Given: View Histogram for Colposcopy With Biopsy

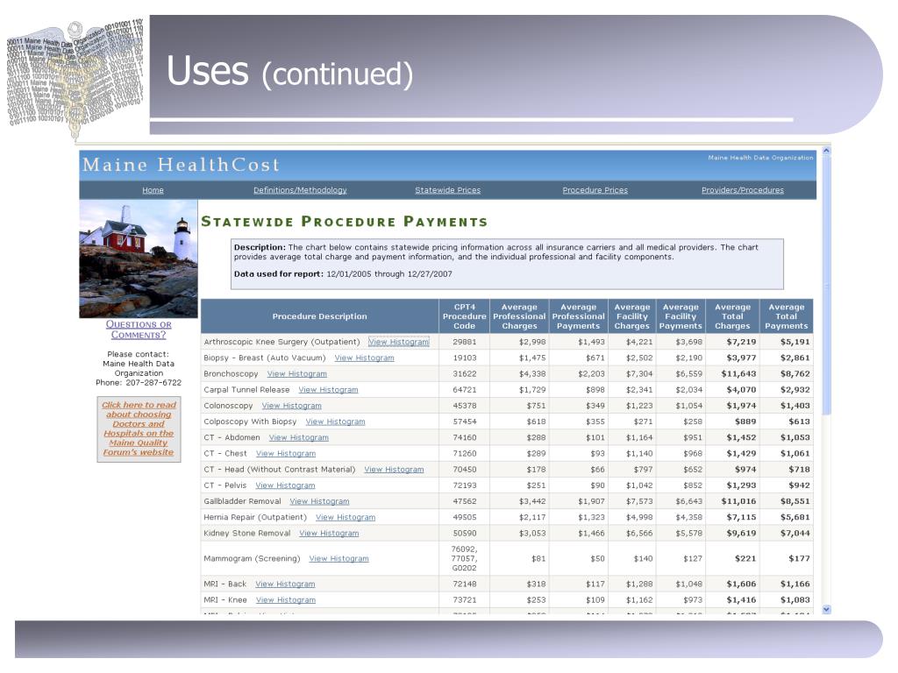Looking at the screenshot, I should click(335, 422).
